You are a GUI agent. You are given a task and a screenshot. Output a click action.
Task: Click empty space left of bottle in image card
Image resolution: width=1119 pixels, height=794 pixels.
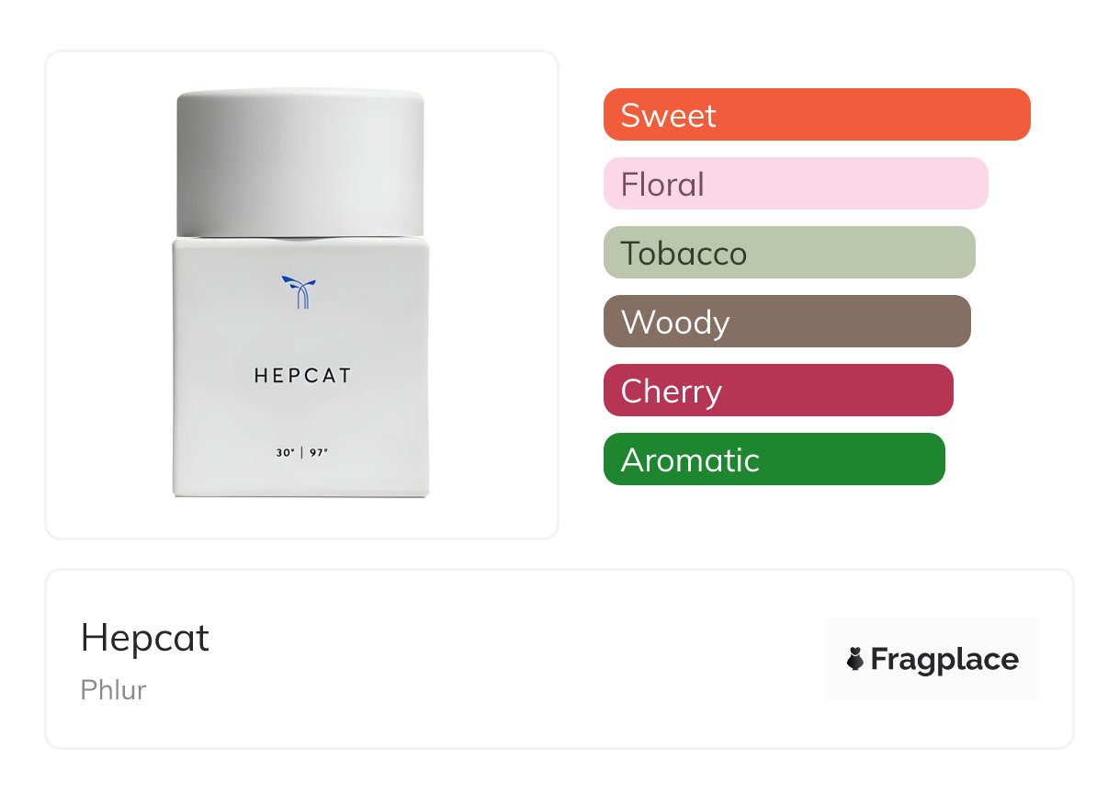(108, 294)
